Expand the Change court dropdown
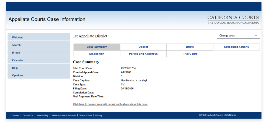Screen dimensions: 276x137 click(238, 36)
